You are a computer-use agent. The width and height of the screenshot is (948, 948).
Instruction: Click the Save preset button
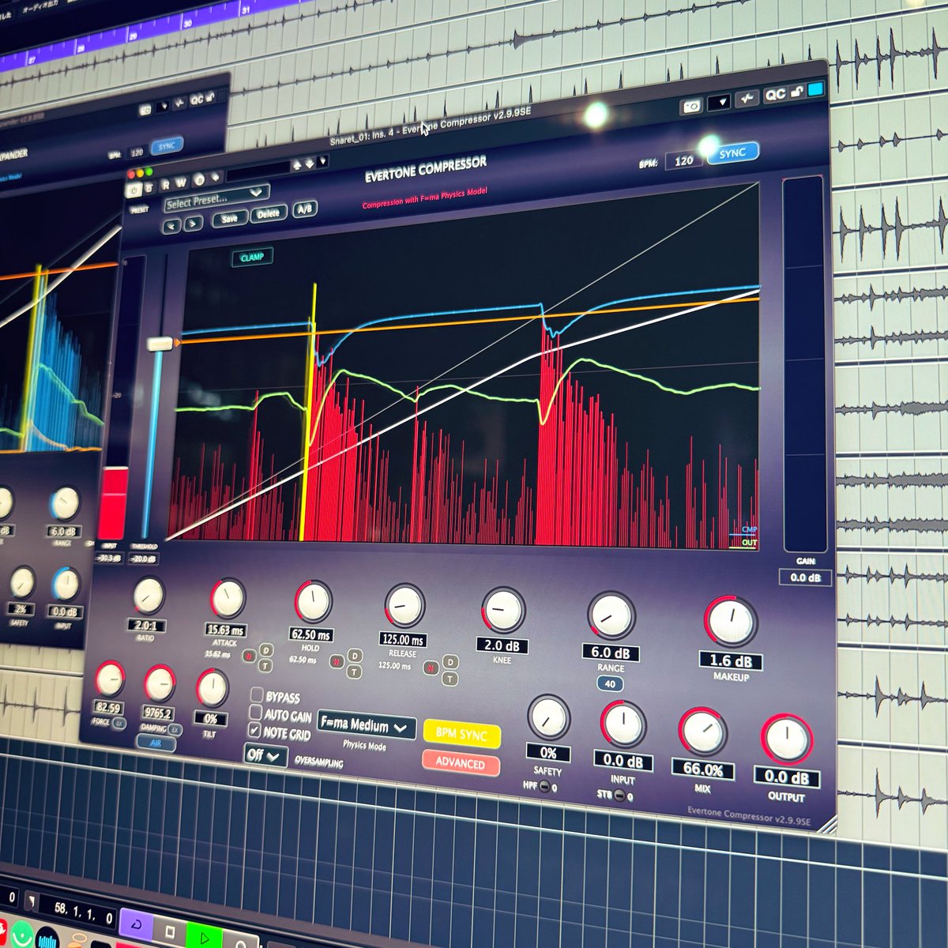[229, 218]
